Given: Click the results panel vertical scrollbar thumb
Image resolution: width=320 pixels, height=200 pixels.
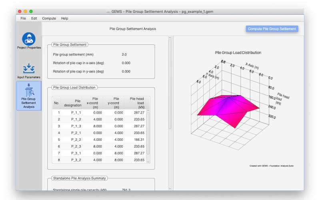Looking at the screenshot, I should (x=170, y=84).
